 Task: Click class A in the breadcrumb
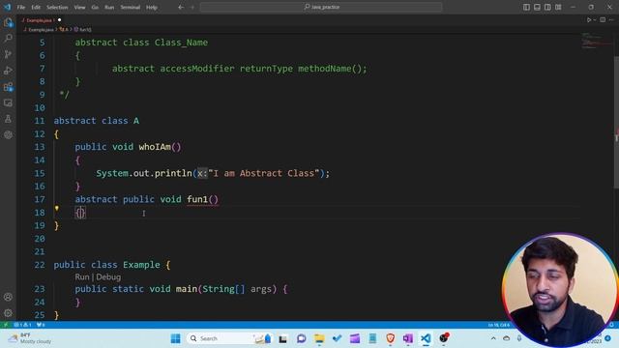coord(65,30)
